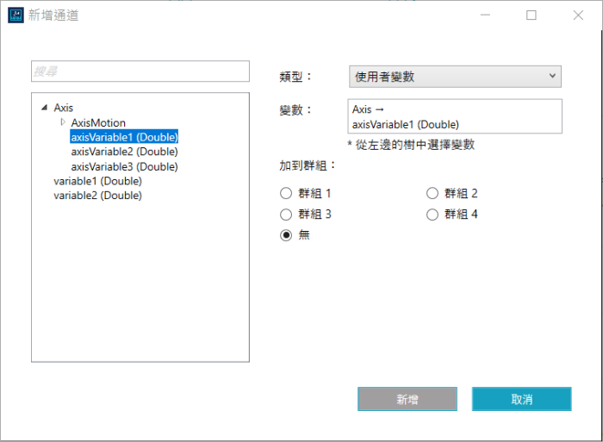Expand the AxisMotion node arrow

pyautogui.click(x=63, y=122)
